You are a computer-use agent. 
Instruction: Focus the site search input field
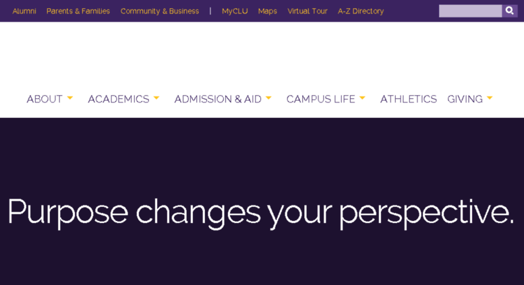tap(470, 11)
